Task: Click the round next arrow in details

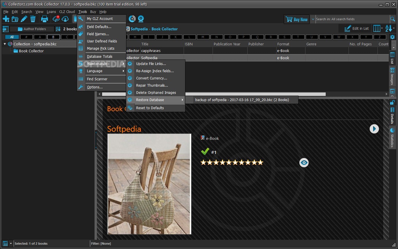Action: 374,129
